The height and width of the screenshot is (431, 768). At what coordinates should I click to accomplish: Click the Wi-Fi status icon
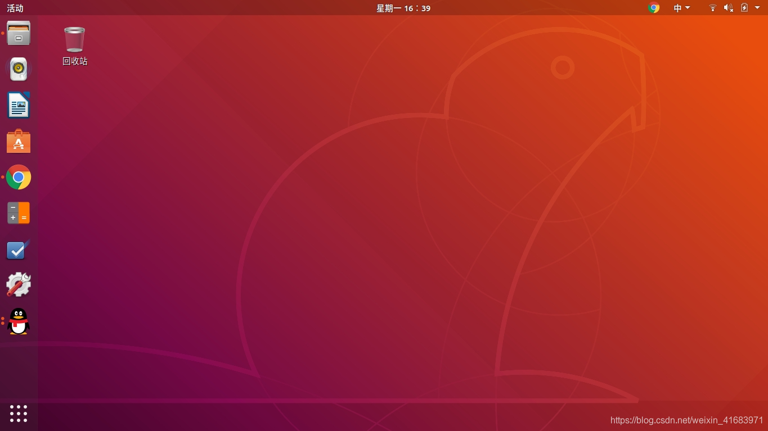(712, 8)
